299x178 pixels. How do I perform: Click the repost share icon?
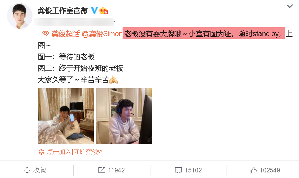[x=102, y=170]
